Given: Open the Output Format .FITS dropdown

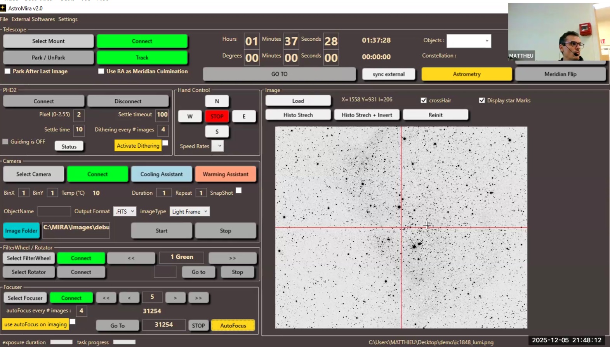Looking at the screenshot, I should pos(125,211).
